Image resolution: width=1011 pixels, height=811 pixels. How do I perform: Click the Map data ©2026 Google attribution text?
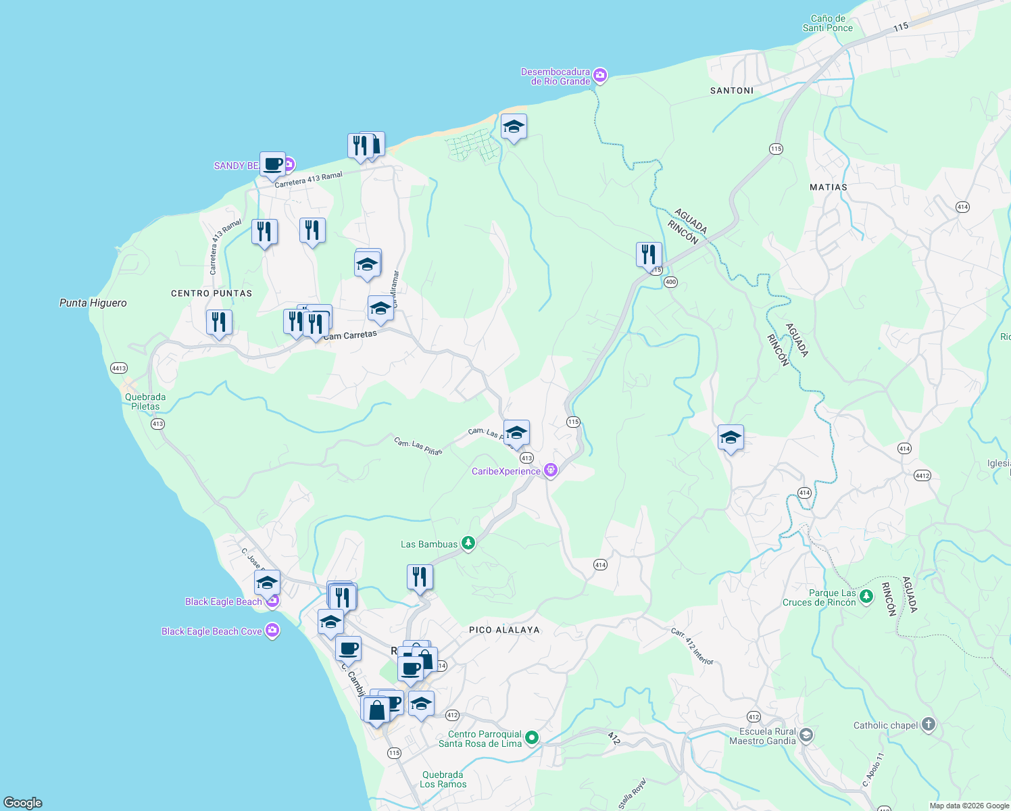[x=971, y=806]
